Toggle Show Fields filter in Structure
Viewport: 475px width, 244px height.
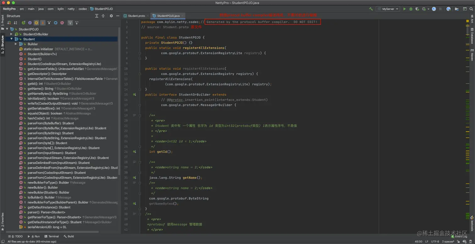click(x=36, y=23)
